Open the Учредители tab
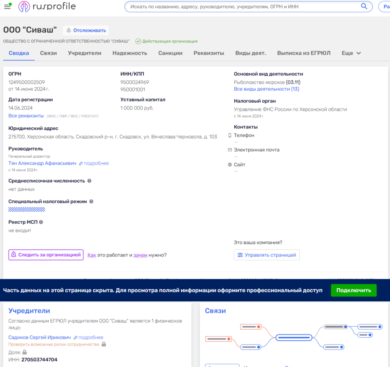The width and height of the screenshot is (390, 367). coord(84,53)
